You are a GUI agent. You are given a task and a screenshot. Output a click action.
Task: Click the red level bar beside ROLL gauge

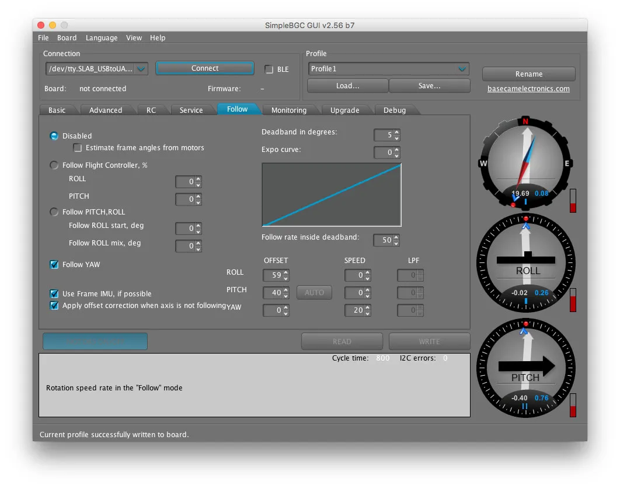(x=573, y=300)
